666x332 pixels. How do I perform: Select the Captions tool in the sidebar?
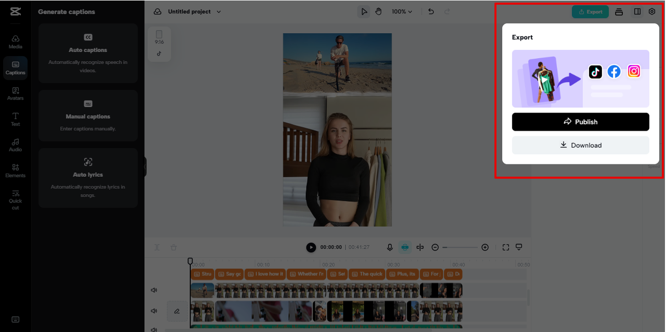pos(15,67)
